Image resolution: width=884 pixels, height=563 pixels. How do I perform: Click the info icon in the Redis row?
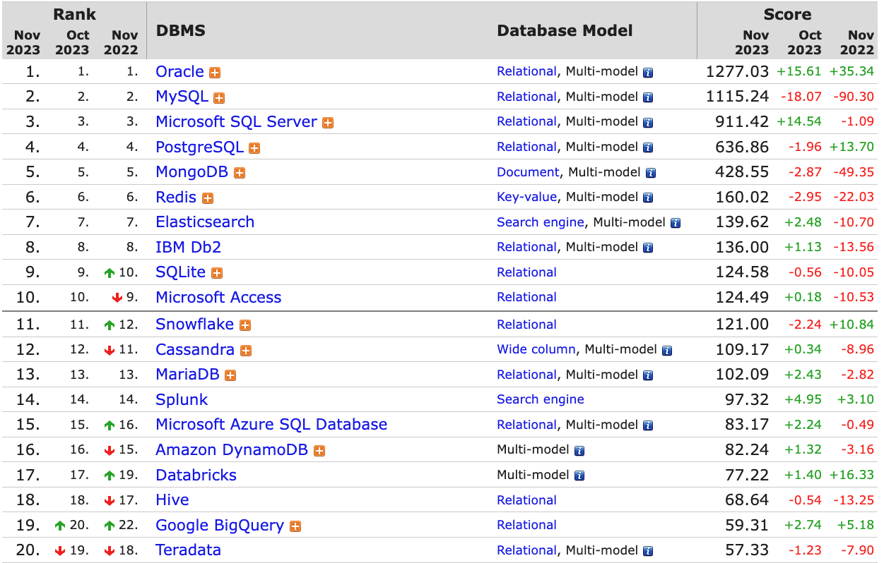tap(648, 198)
